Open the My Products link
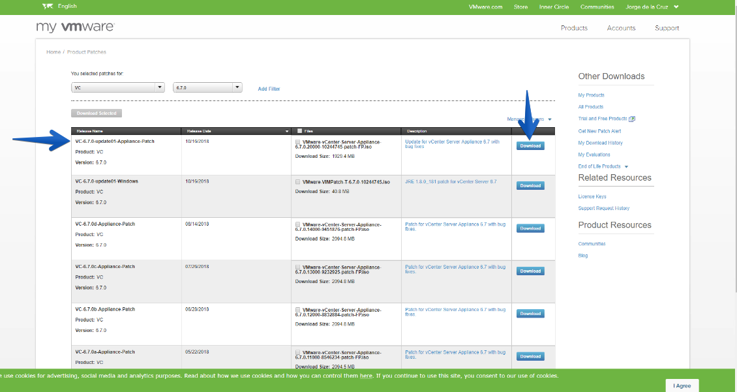Viewport: 737px width, 392px height. click(x=591, y=95)
